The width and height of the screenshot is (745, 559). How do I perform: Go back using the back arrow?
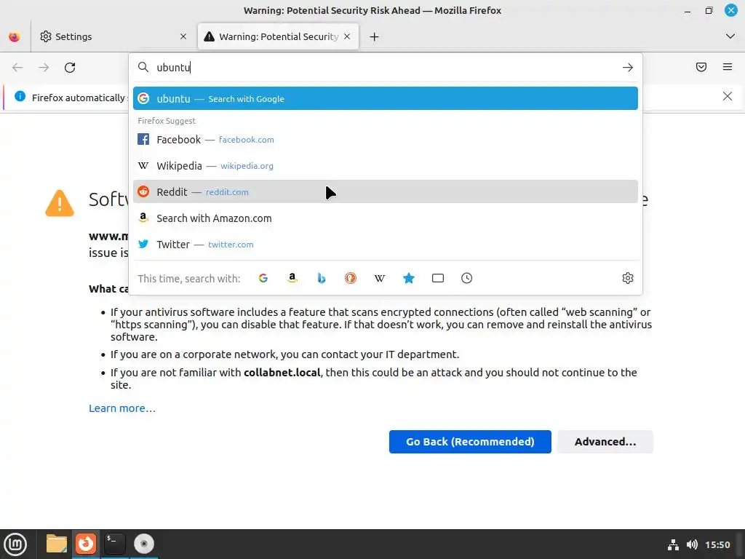pyautogui.click(x=17, y=68)
